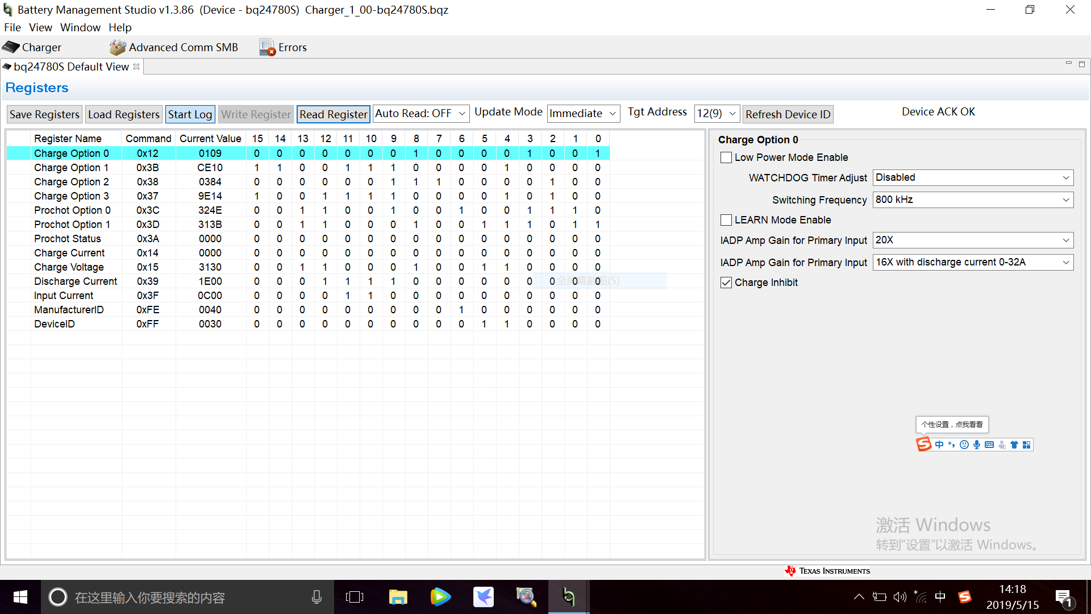The image size is (1091, 614).
Task: Minimize the Registers view panel
Action: tap(1068, 64)
